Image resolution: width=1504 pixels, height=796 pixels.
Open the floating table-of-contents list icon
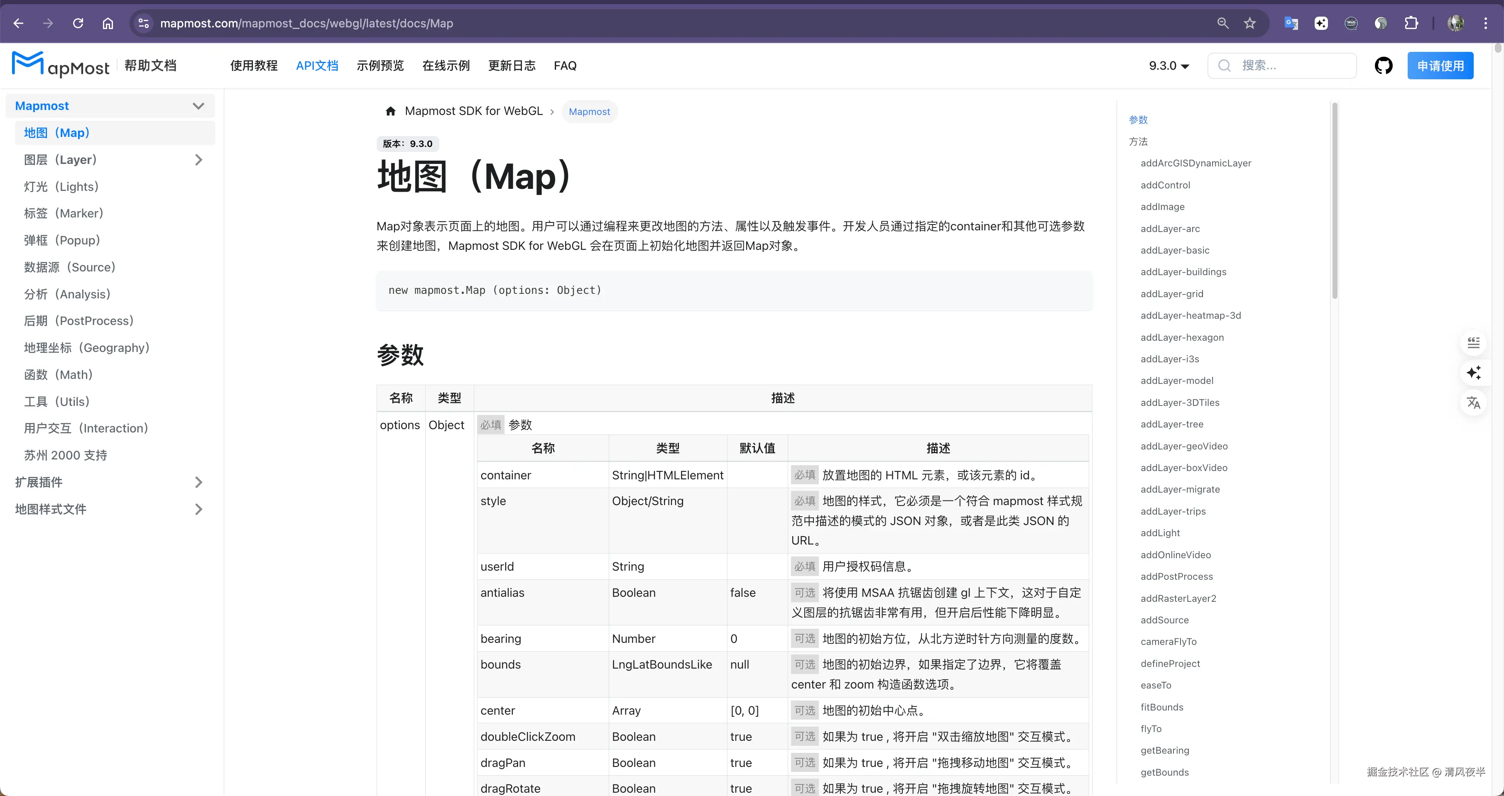[x=1473, y=342]
